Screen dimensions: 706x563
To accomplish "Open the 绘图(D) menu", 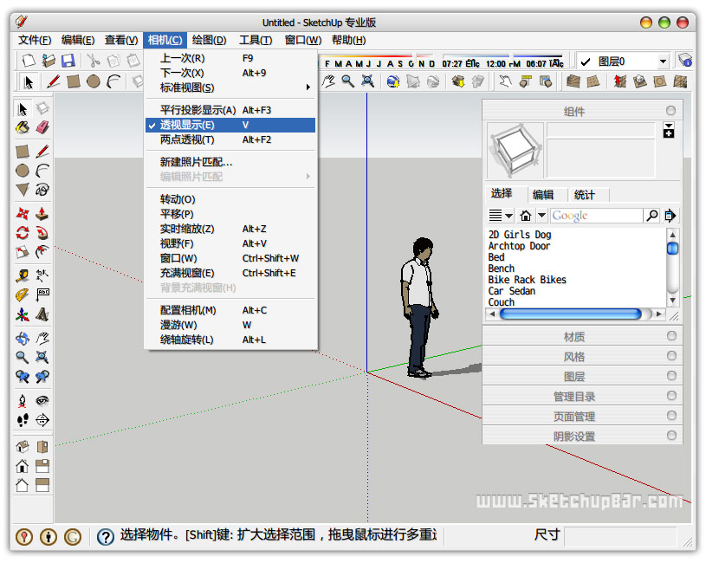I will click(x=209, y=40).
